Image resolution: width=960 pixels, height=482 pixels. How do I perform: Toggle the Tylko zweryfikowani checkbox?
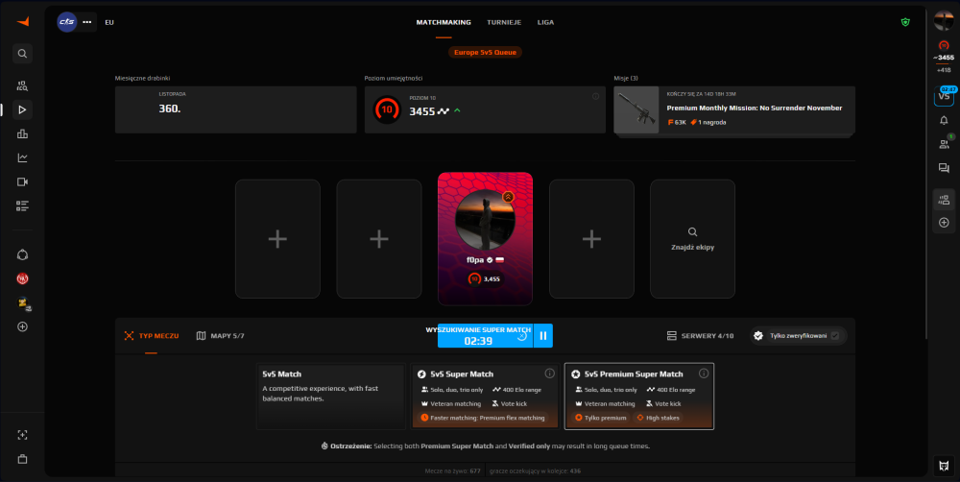pos(835,336)
